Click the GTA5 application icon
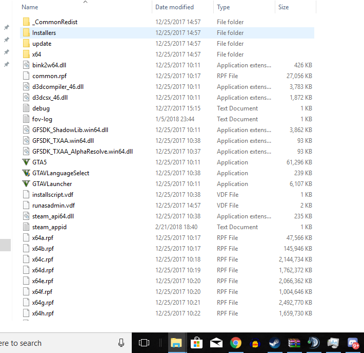 (26, 162)
